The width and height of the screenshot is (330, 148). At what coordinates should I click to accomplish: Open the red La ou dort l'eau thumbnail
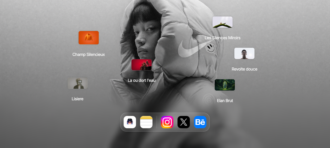(142, 65)
